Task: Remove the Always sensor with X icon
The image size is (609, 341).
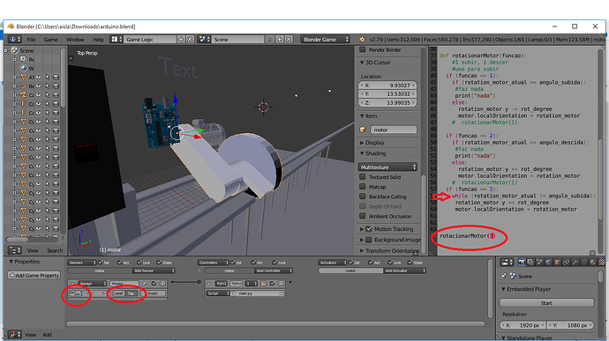Action: [162, 284]
